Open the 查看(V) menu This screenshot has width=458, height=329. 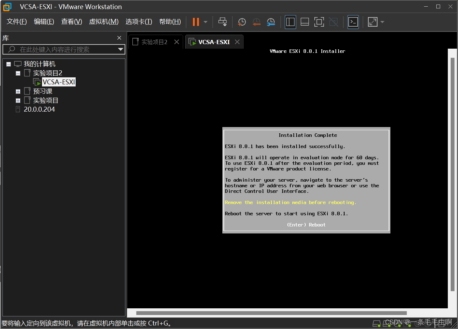click(71, 22)
